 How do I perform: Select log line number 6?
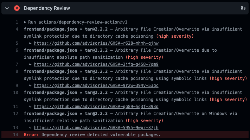click(17, 50)
